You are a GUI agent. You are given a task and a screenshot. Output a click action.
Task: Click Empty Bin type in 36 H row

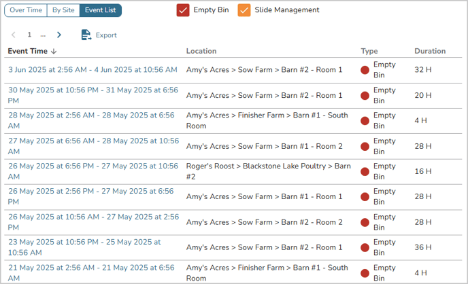pyautogui.click(x=384, y=247)
